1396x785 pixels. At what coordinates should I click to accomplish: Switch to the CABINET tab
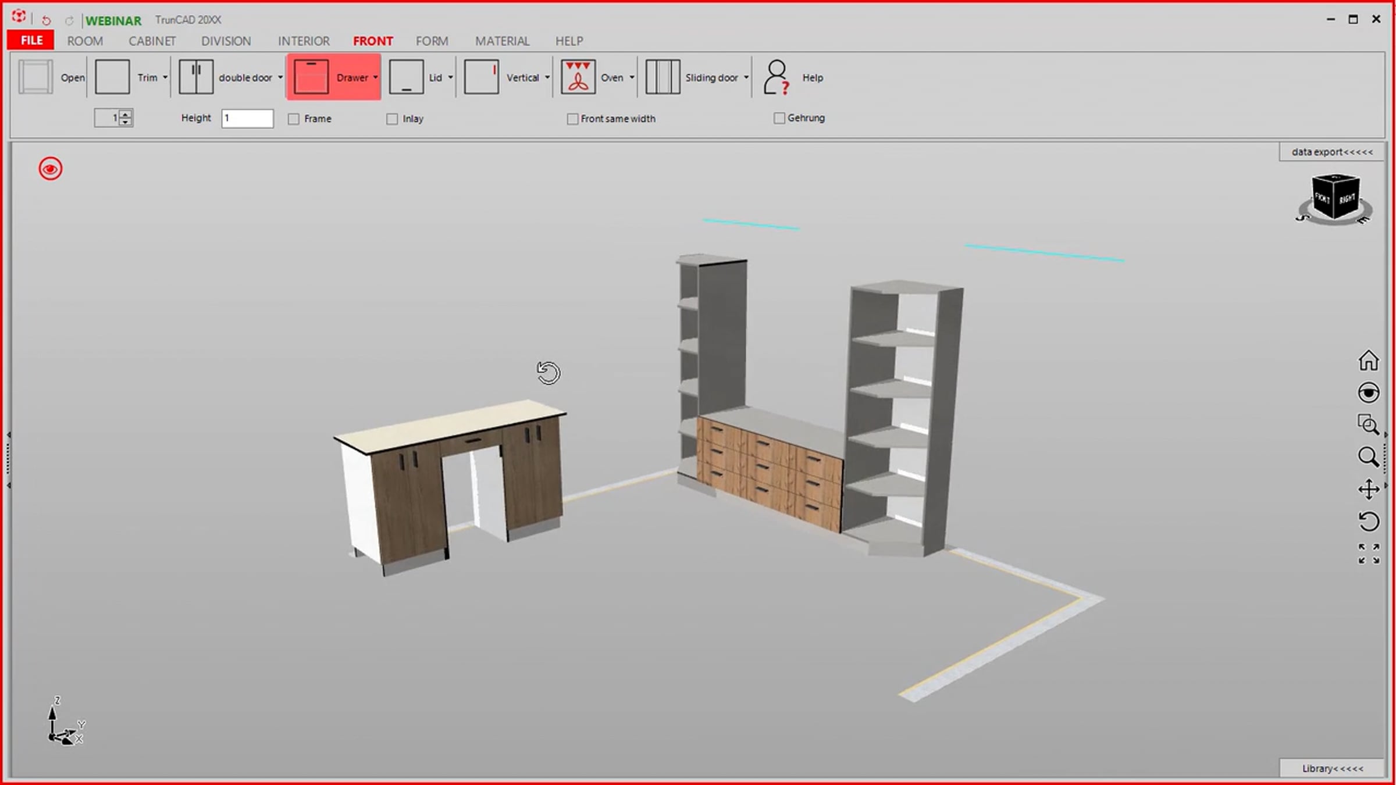click(152, 41)
